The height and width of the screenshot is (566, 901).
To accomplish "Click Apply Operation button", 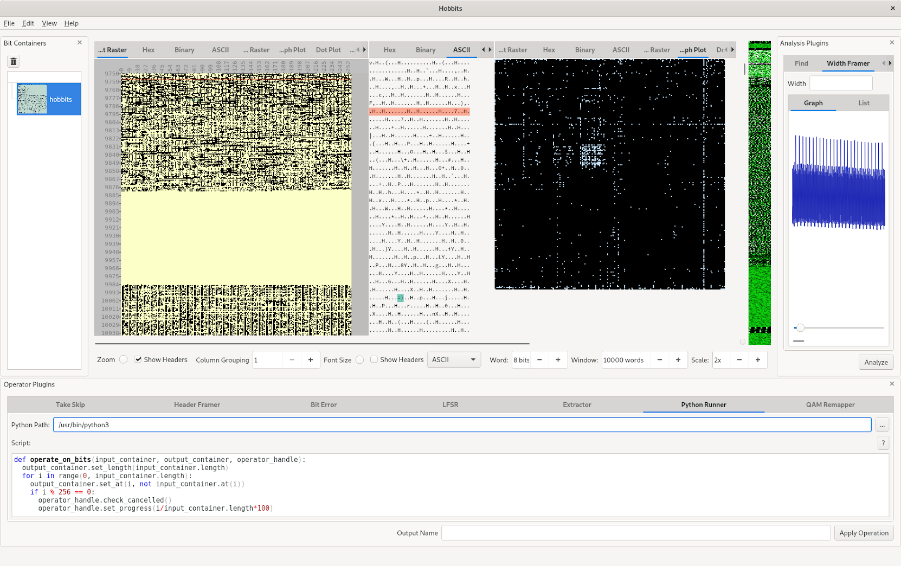I will point(864,533).
